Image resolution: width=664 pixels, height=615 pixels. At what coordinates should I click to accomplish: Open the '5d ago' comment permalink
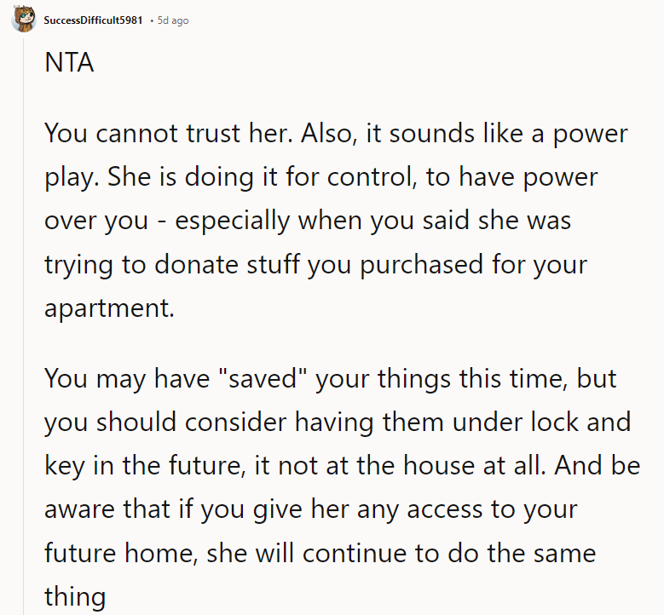click(x=173, y=20)
